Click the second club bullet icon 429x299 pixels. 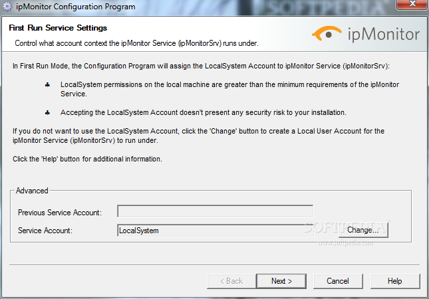[47, 112]
